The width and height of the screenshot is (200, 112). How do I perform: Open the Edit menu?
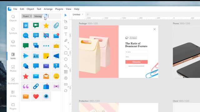(x=22, y=9)
